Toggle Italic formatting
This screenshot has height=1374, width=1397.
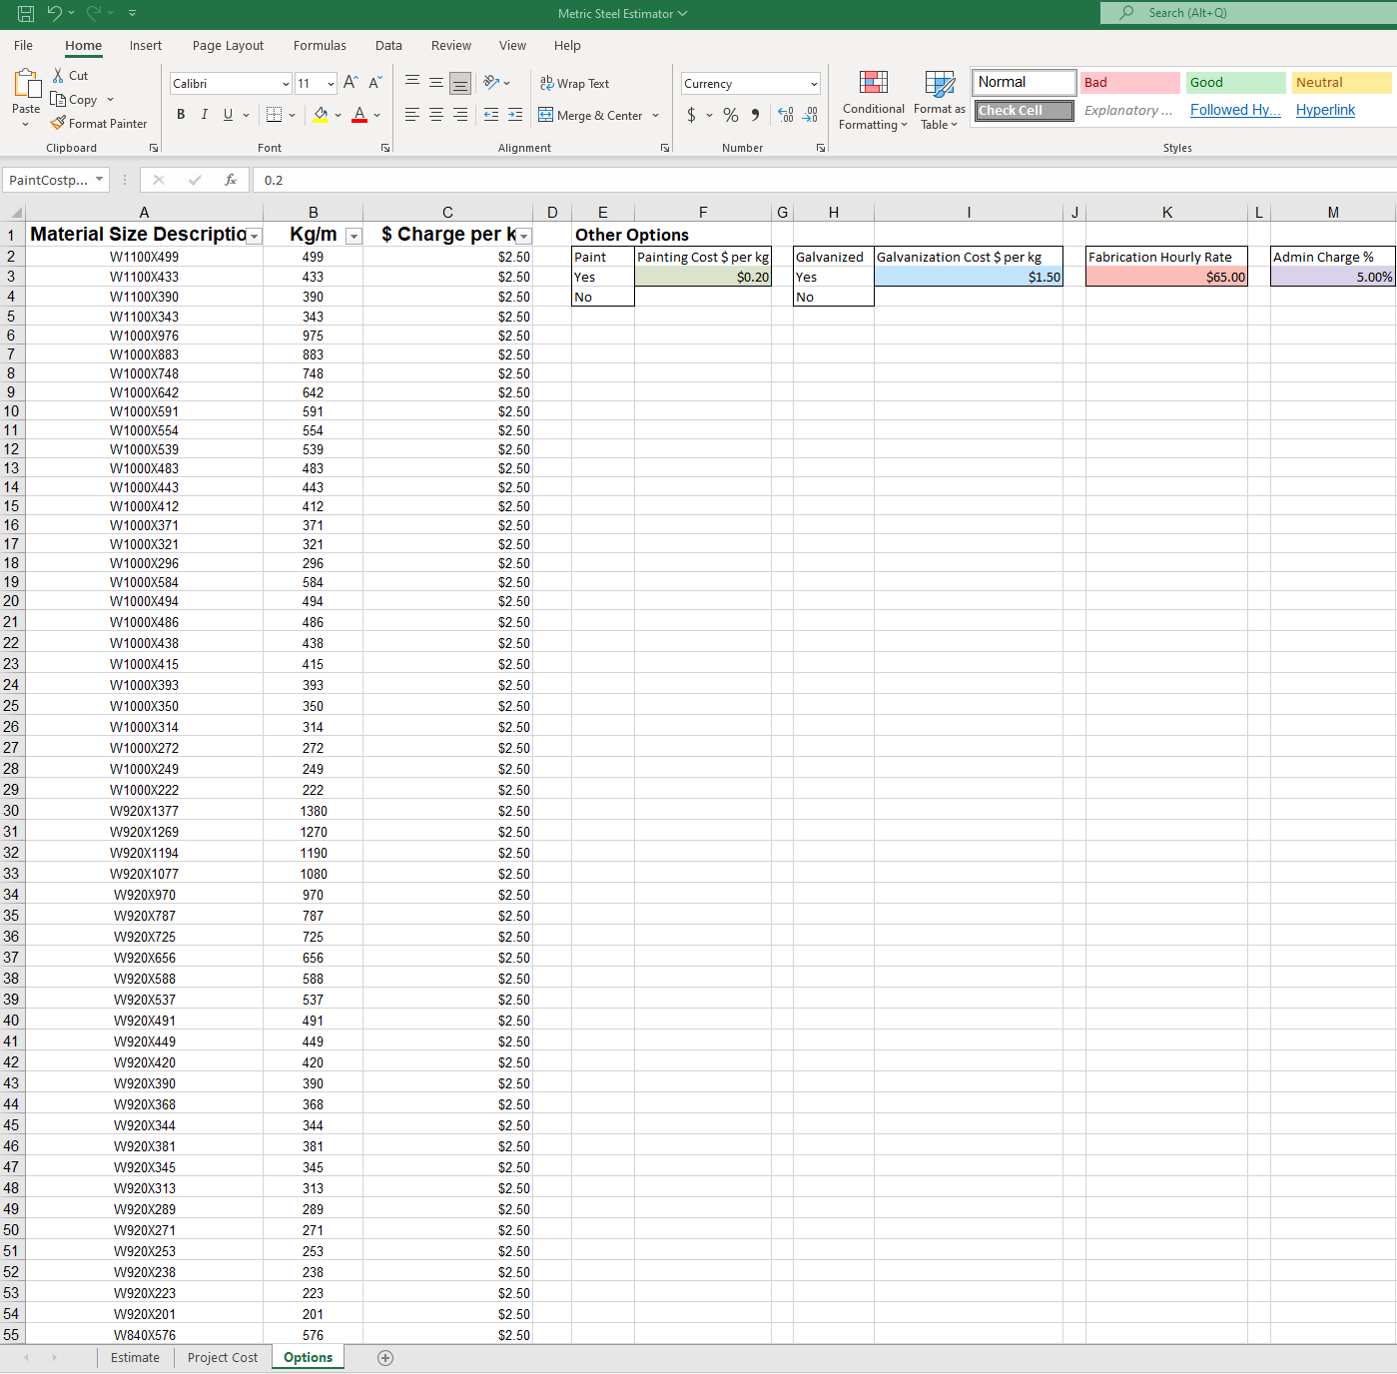[205, 115]
